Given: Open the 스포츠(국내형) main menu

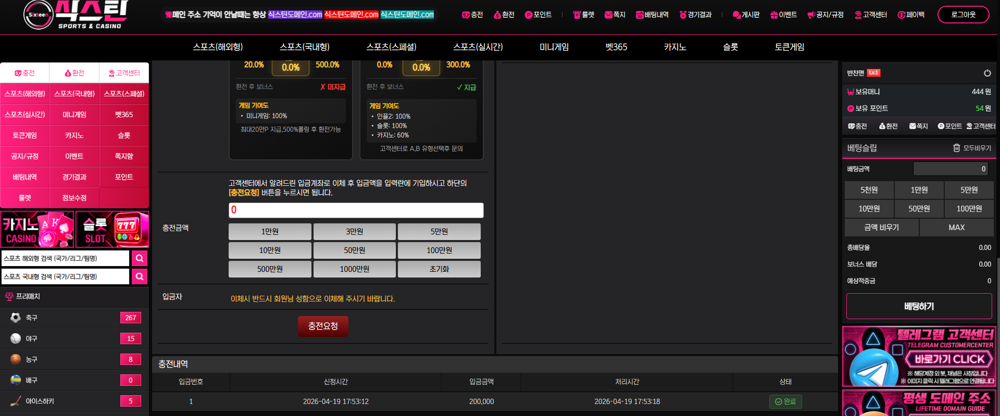Looking at the screenshot, I should coord(305,47).
